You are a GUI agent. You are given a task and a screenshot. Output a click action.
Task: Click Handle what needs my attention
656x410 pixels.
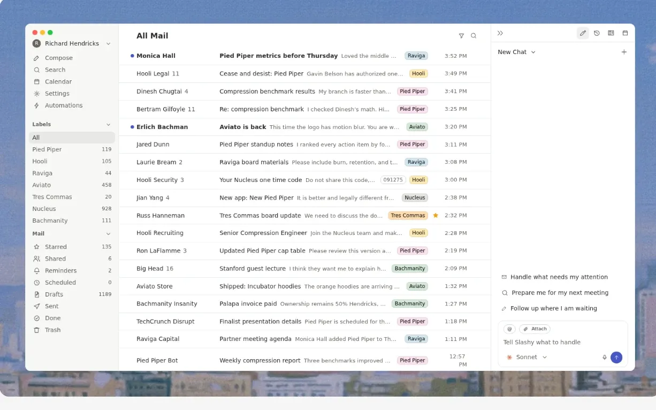[x=554, y=277]
